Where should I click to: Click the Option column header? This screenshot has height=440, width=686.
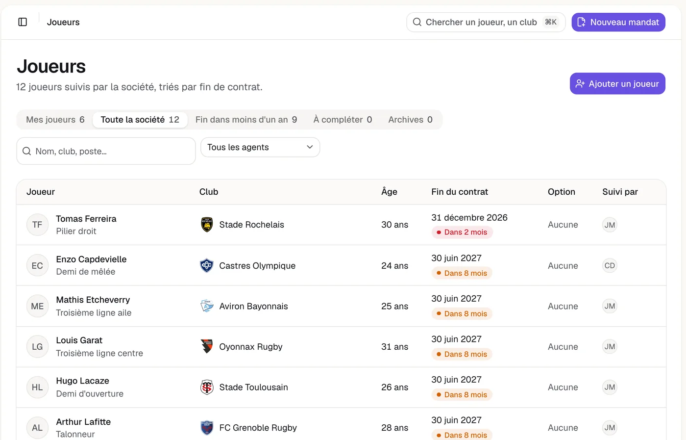point(562,192)
